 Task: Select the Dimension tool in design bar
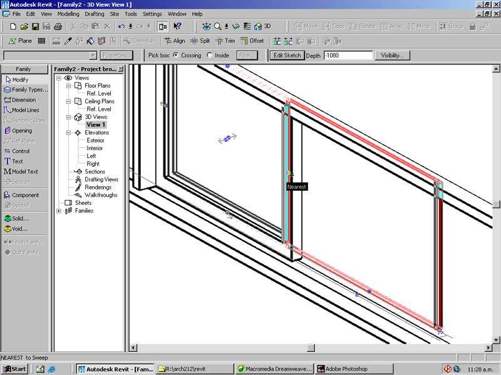point(20,100)
